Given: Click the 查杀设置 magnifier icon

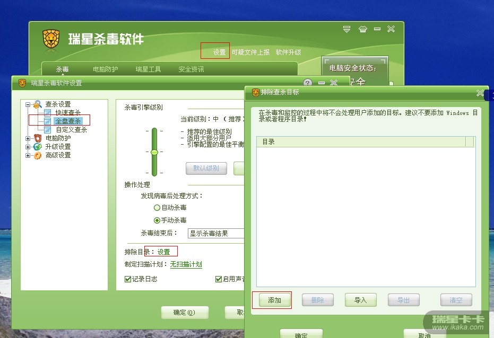Looking at the screenshot, I should click(x=38, y=104).
